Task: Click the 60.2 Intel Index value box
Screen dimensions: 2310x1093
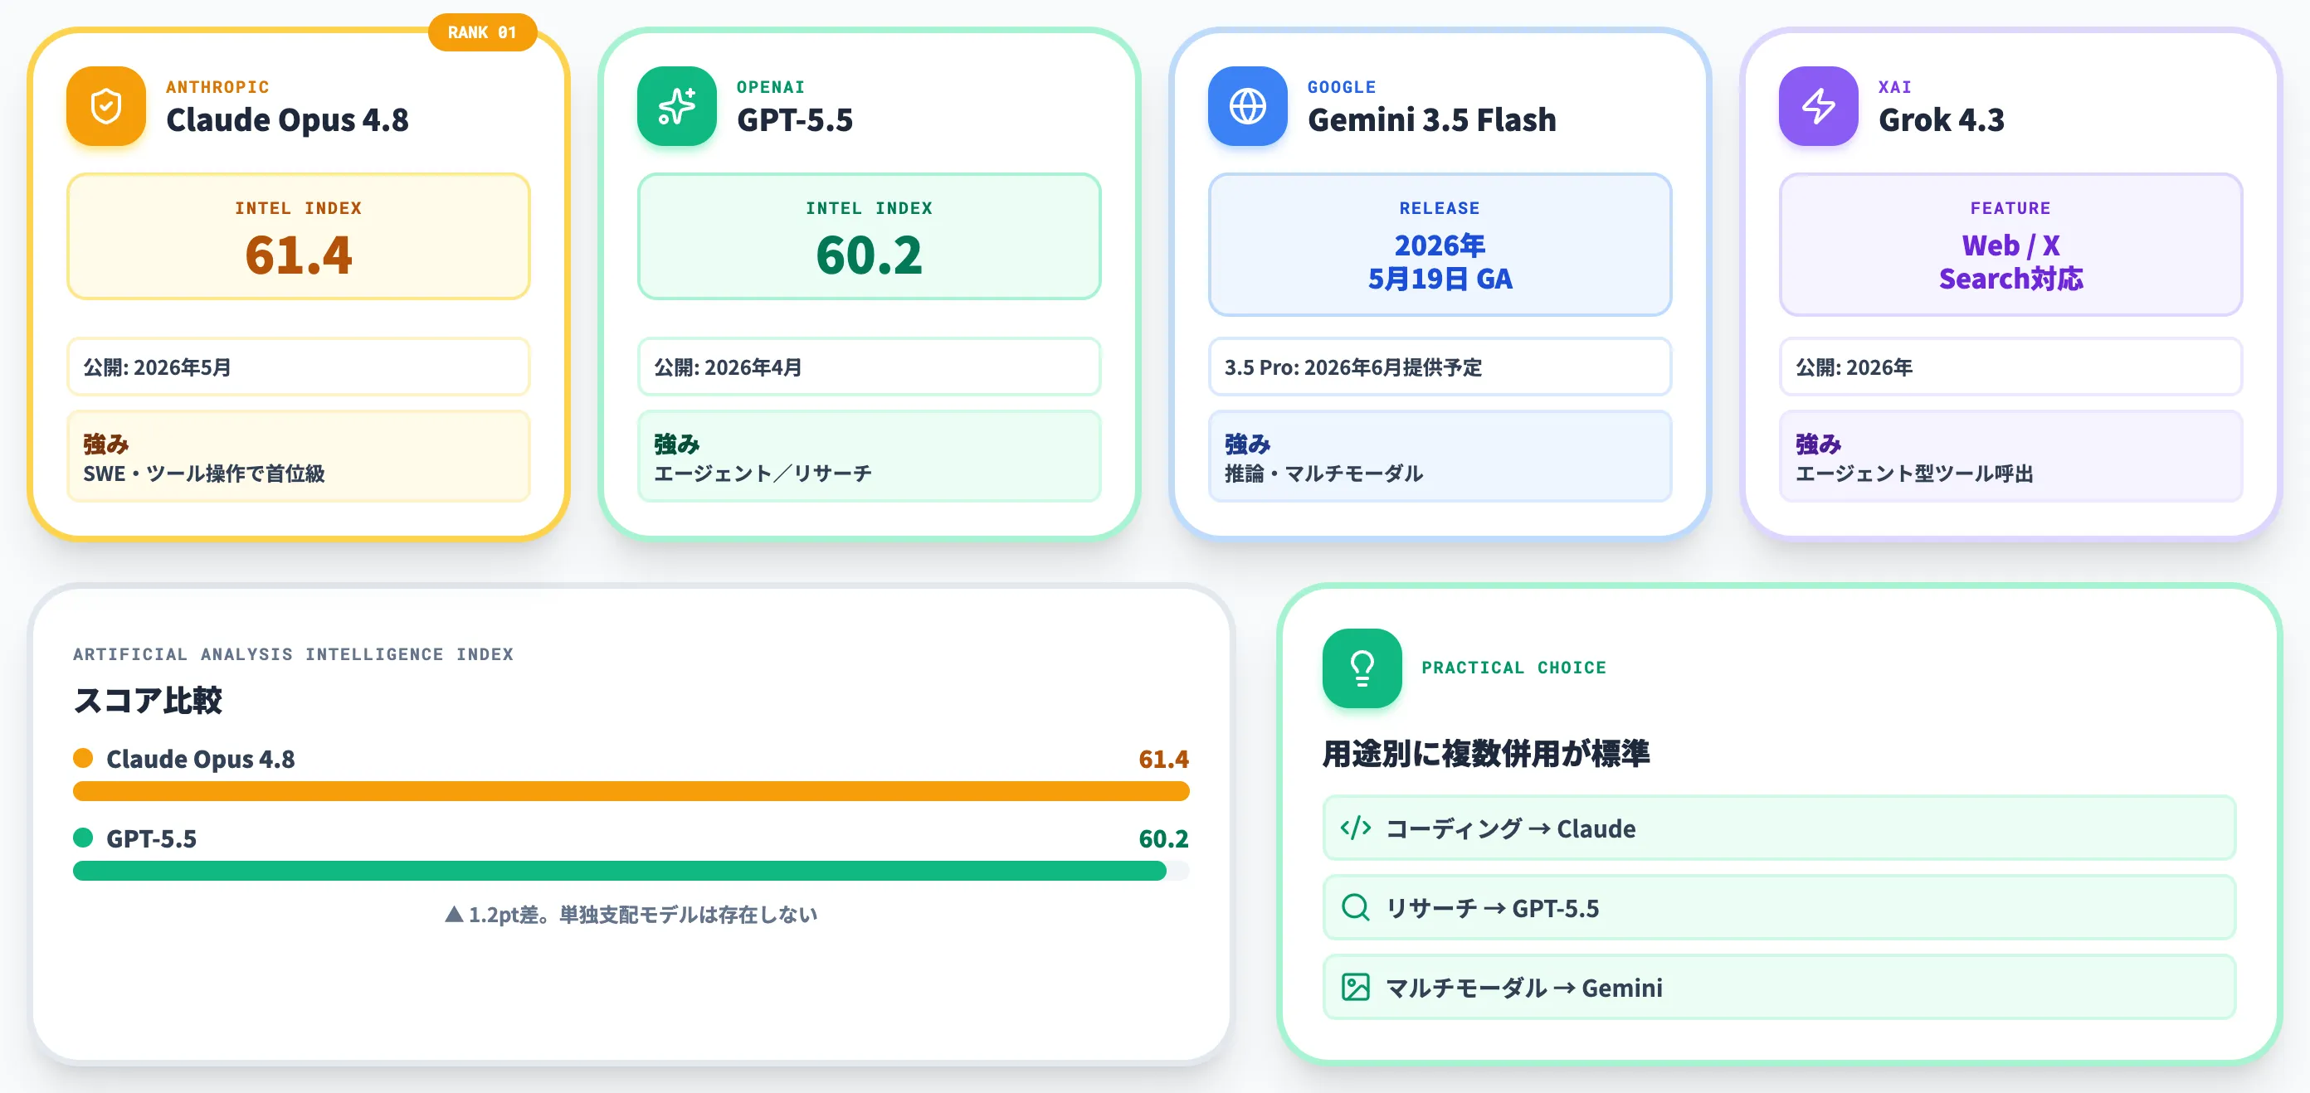Action: (x=869, y=236)
